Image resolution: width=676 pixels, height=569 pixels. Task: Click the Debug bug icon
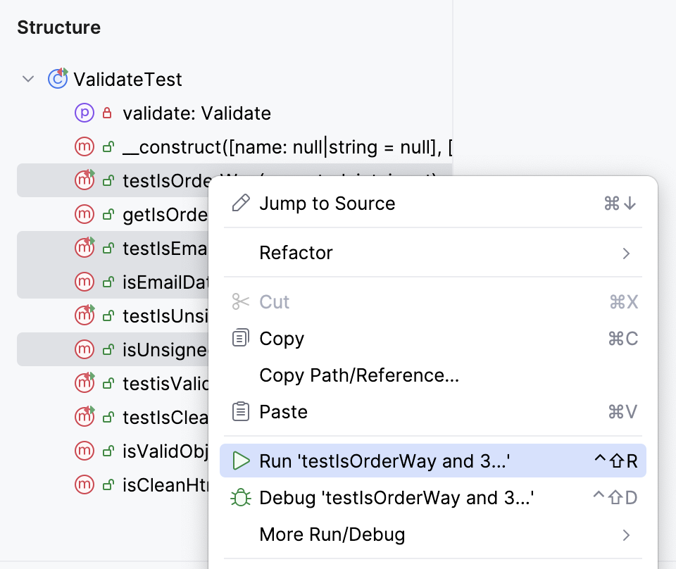[240, 497]
